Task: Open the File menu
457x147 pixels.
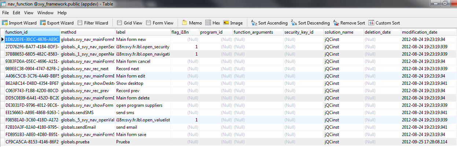Action: point(5,13)
